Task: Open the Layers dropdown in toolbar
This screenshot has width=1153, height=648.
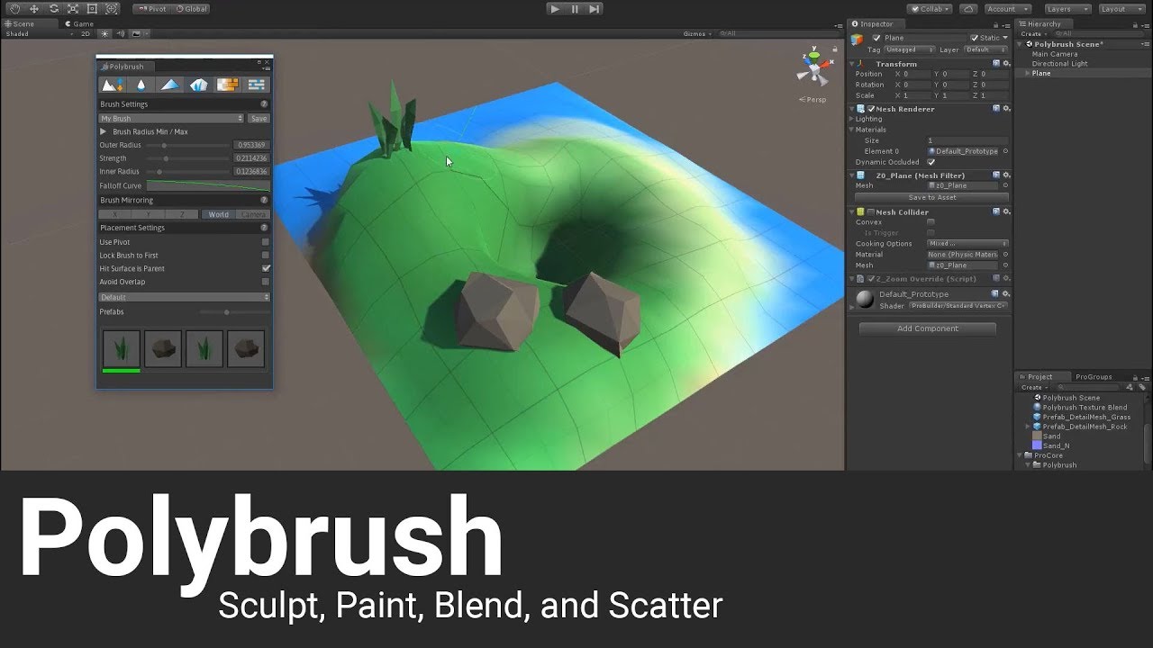Action: point(1067,9)
